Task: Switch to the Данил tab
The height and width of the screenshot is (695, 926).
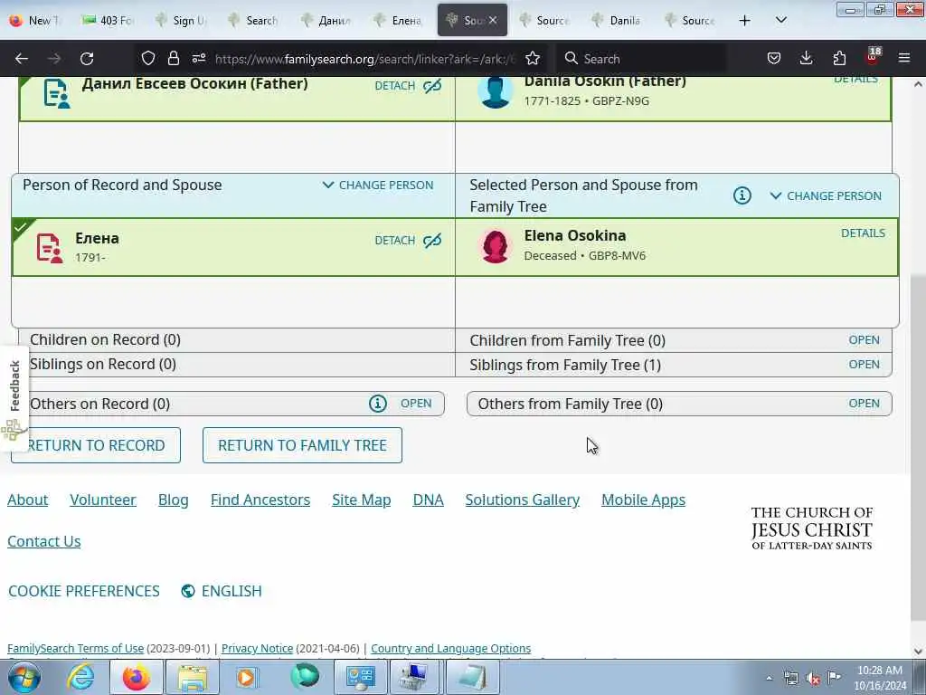Action: (326, 20)
